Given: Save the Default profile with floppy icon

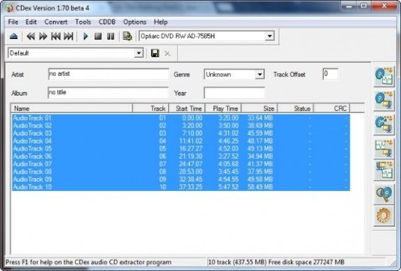Looking at the screenshot, I should (x=155, y=53).
